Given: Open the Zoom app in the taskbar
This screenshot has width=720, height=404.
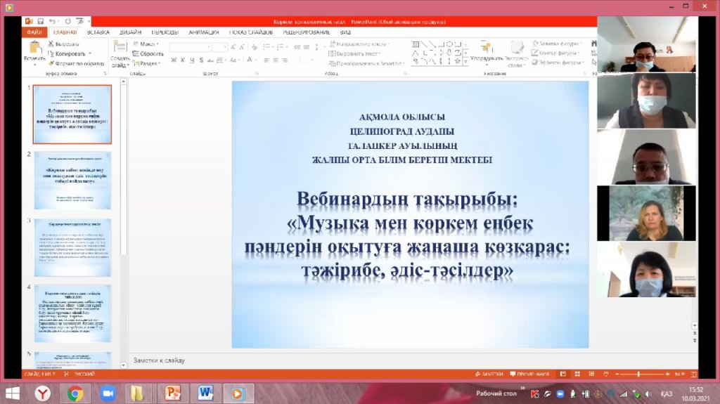Looking at the screenshot, I should [x=108, y=393].
